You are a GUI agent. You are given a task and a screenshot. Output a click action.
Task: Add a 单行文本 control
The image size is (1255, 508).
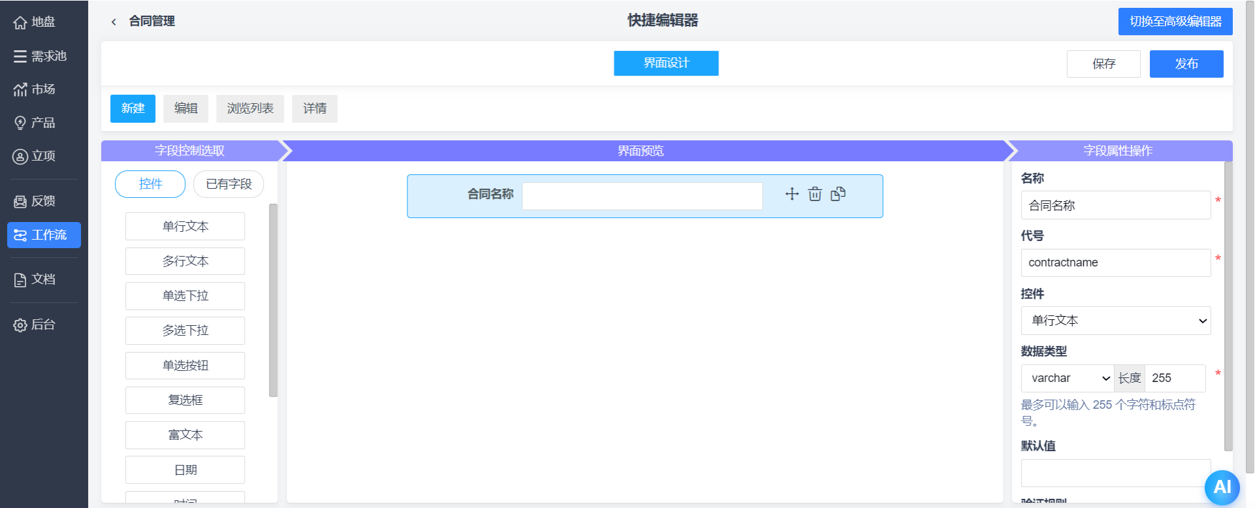click(x=185, y=227)
